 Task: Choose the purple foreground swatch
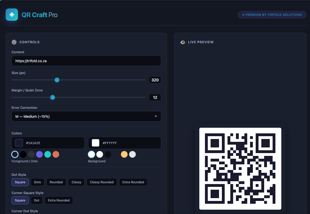click(x=39, y=154)
